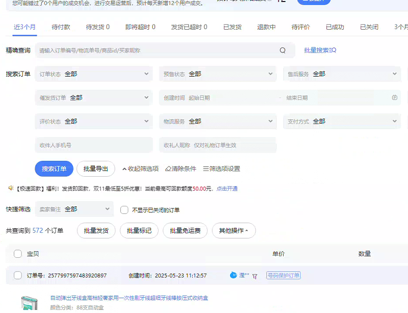
Task: Click the calendar icon in 创建时间 field
Action: tap(394, 98)
